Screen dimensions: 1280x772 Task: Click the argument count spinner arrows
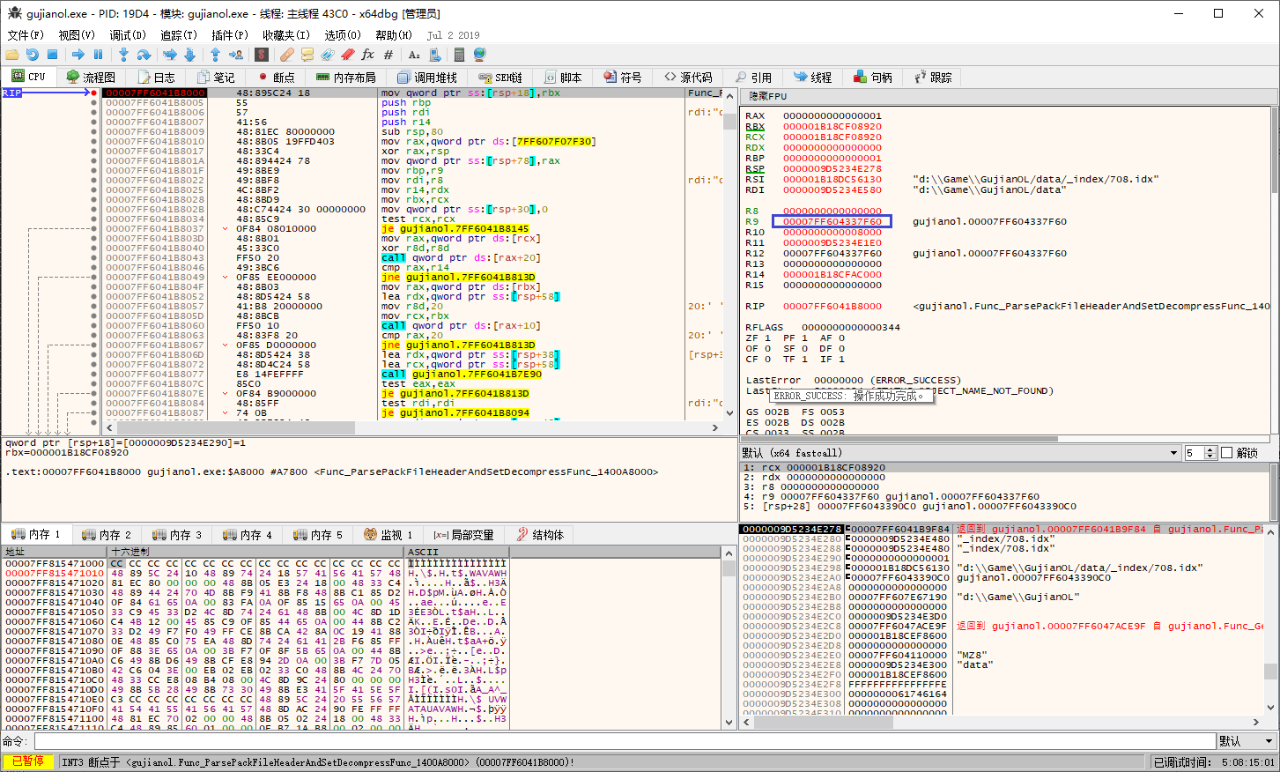(1210, 453)
